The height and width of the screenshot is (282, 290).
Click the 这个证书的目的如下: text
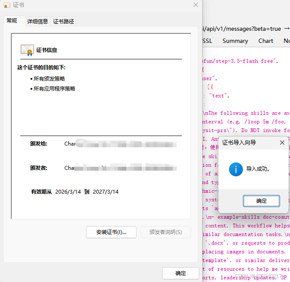click(41, 68)
